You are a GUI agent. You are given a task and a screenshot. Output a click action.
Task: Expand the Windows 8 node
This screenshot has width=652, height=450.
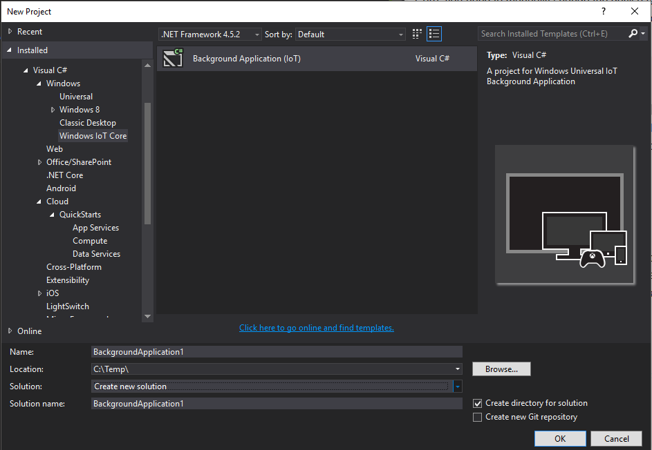pyautogui.click(x=53, y=110)
